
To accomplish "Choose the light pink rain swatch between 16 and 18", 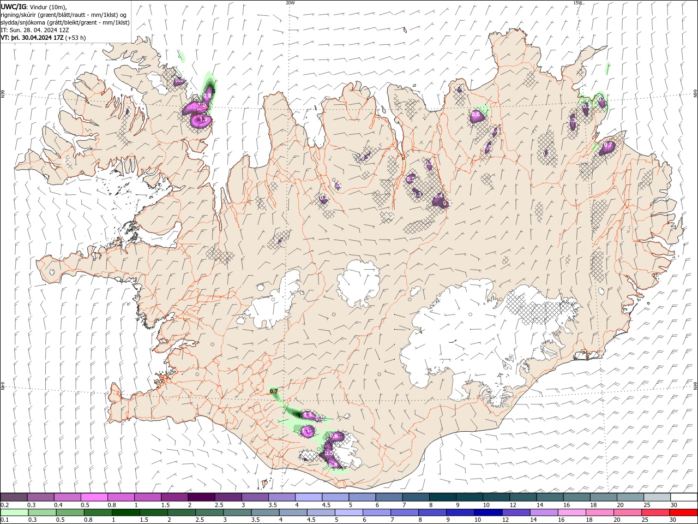I will pos(571,512).
